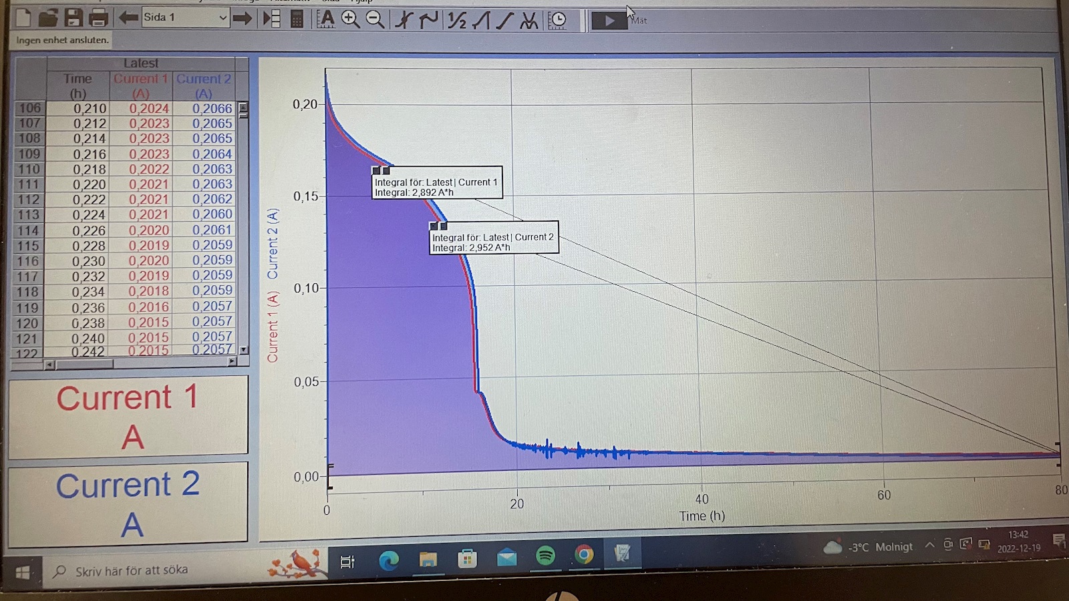Activate the Statistics tool marked ½
This screenshot has width=1069, height=601.
[456, 21]
